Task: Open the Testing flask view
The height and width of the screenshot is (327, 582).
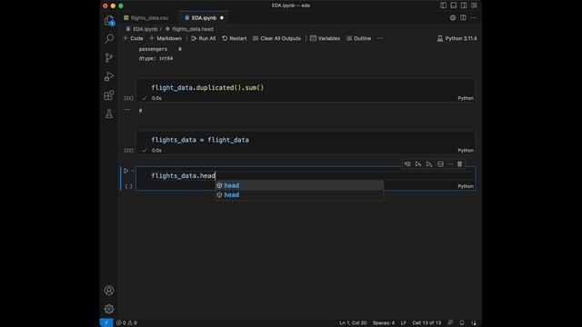Action: [x=109, y=114]
